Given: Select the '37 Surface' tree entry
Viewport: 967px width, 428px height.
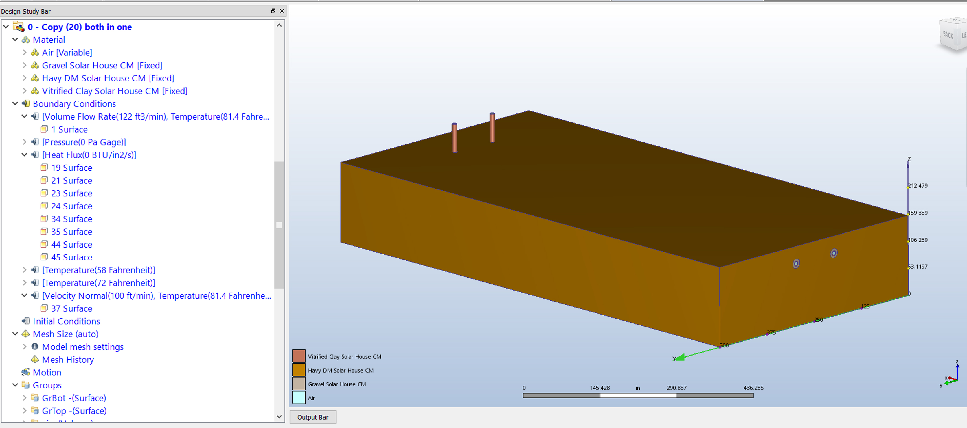Looking at the screenshot, I should coord(71,308).
